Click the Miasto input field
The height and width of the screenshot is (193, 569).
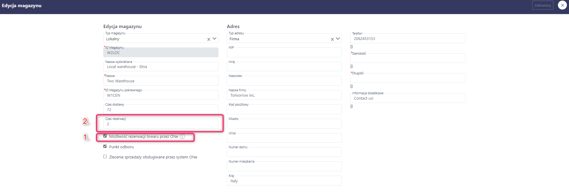284,124
